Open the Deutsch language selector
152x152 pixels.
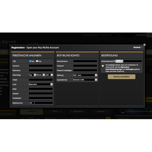click(138, 47)
